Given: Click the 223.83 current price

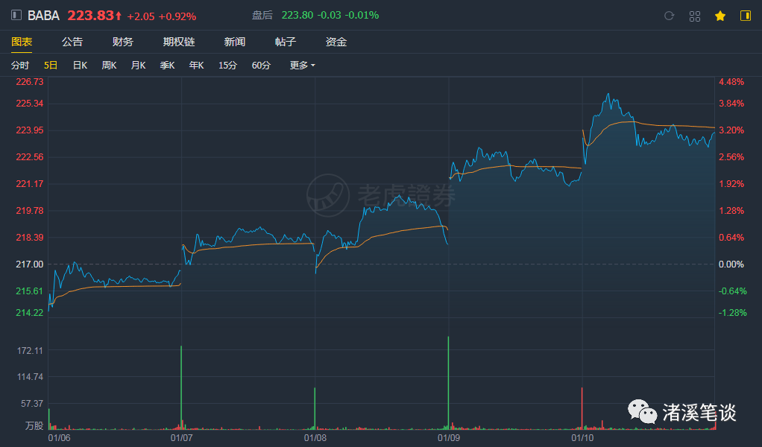Looking at the screenshot, I should click(x=90, y=16).
